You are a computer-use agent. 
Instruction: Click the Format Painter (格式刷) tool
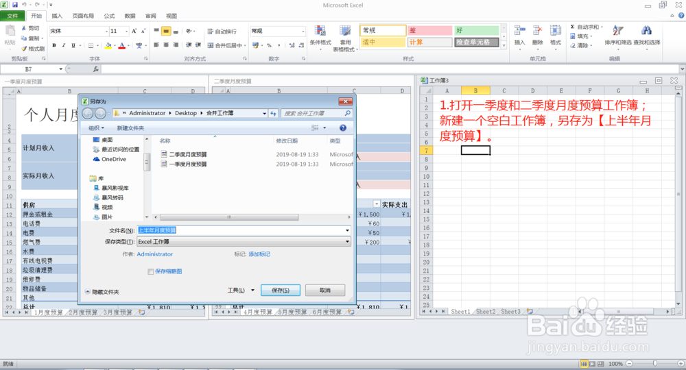point(33,49)
